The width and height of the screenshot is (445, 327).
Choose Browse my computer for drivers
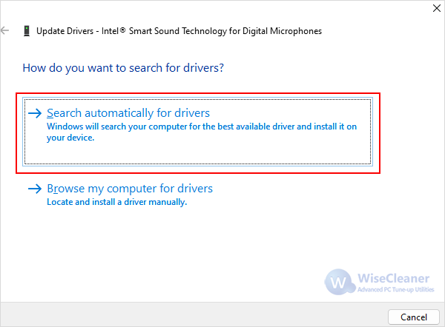pos(130,189)
